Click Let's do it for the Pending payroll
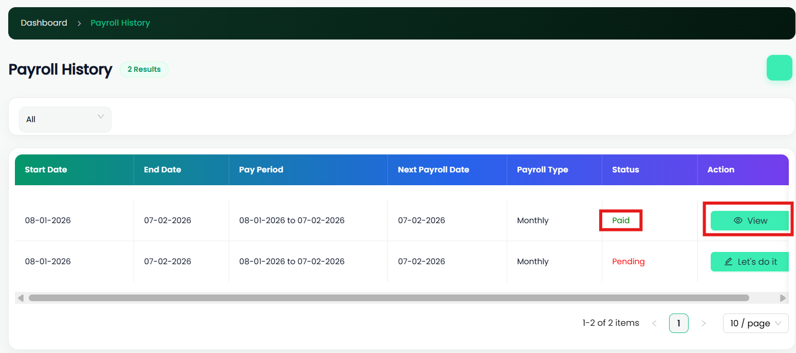Screen dimensions: 796x353 (x=750, y=262)
